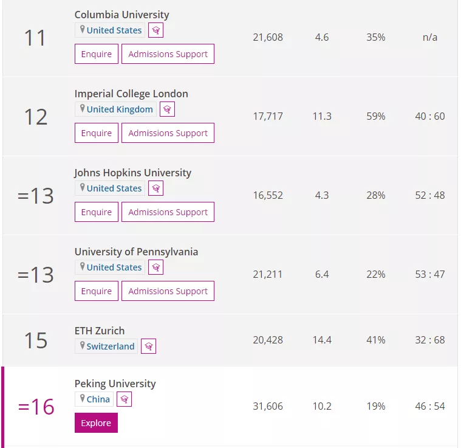Follow the Switzerland location link

pos(110,346)
